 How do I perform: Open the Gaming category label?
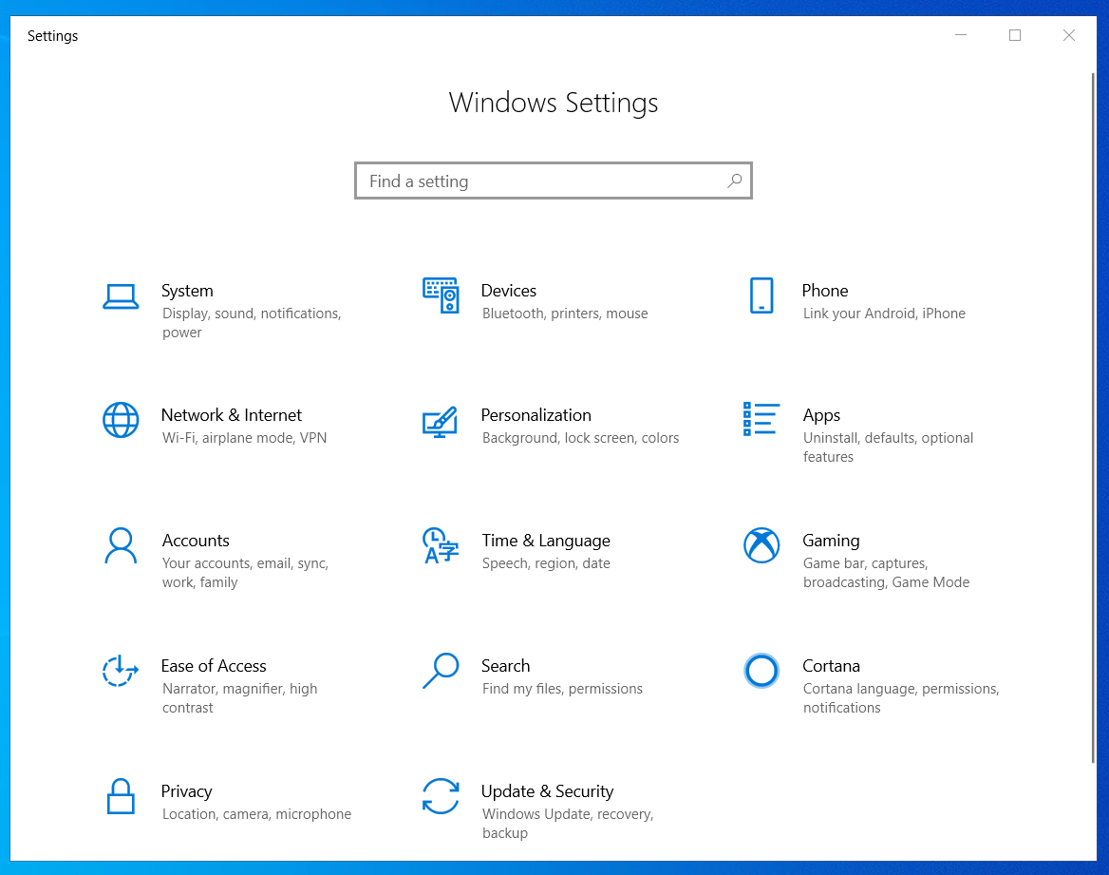[x=831, y=541]
